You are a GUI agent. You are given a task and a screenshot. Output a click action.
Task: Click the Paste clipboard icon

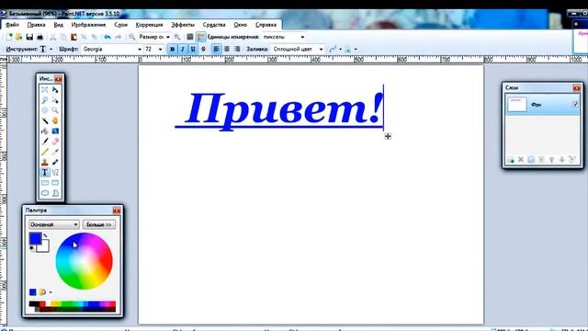pos(73,37)
